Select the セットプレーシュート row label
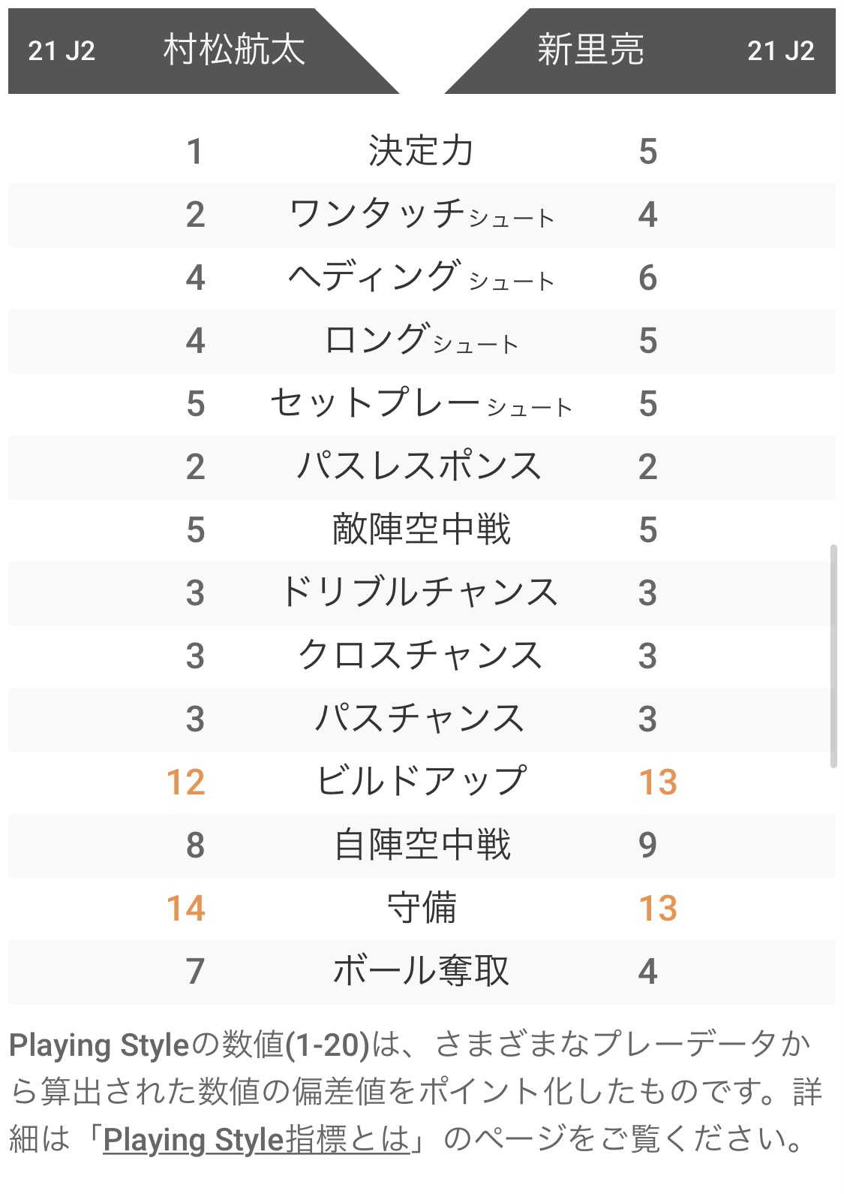 tap(421, 404)
